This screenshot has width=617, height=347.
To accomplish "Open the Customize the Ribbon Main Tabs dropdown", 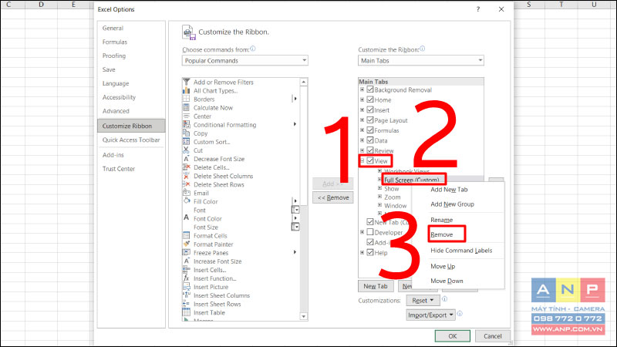I will [421, 61].
